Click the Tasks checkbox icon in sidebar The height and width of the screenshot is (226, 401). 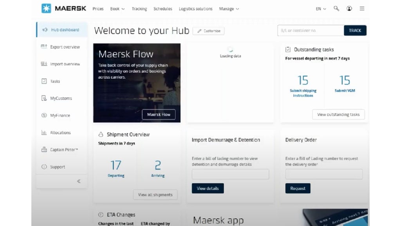pyautogui.click(x=44, y=81)
